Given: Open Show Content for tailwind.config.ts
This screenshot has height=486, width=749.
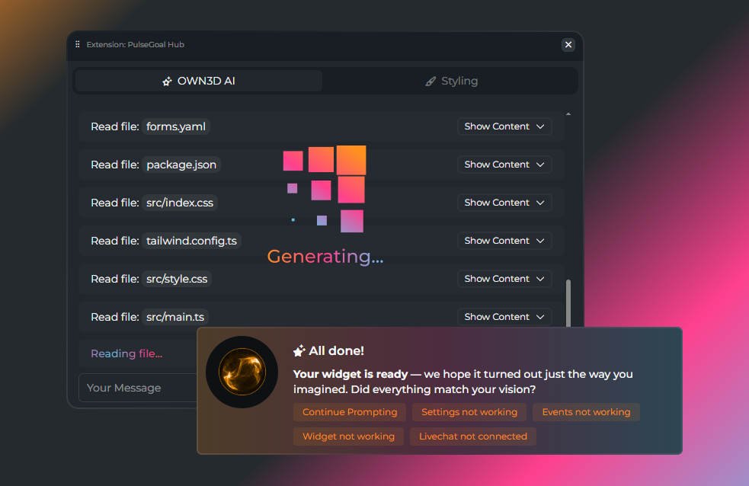Looking at the screenshot, I should (x=504, y=241).
